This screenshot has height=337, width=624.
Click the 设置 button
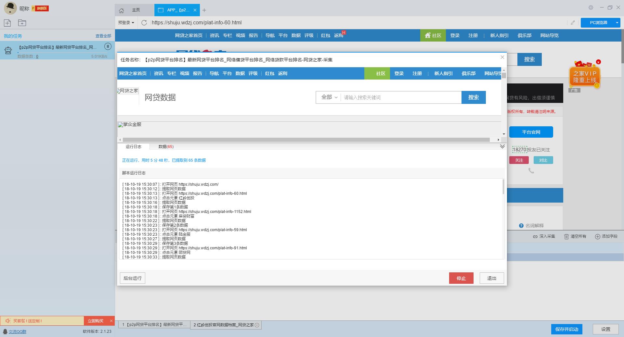[605, 329]
